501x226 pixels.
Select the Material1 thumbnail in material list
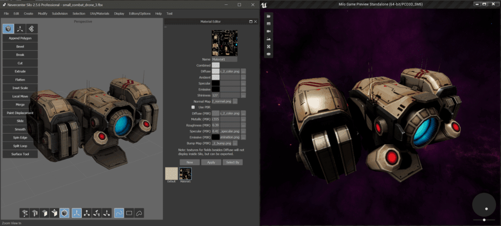point(185,174)
